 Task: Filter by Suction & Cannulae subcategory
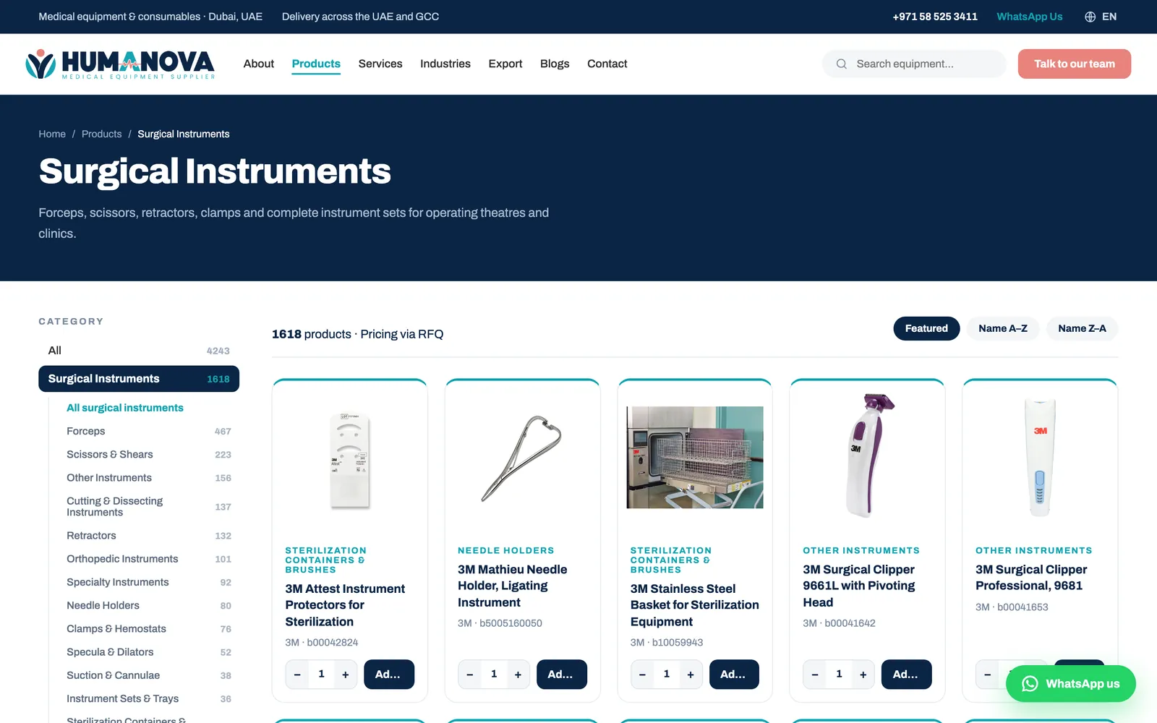pos(149,675)
